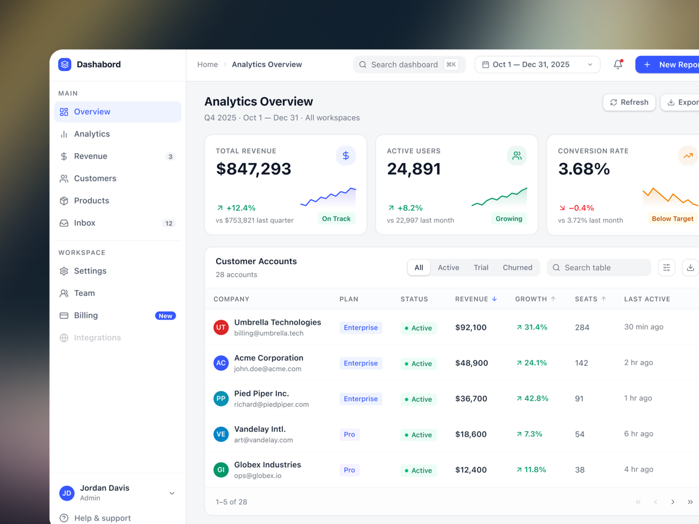The image size is (699, 524).
Task: Click the Dashabord logo icon
Action: [x=65, y=65]
